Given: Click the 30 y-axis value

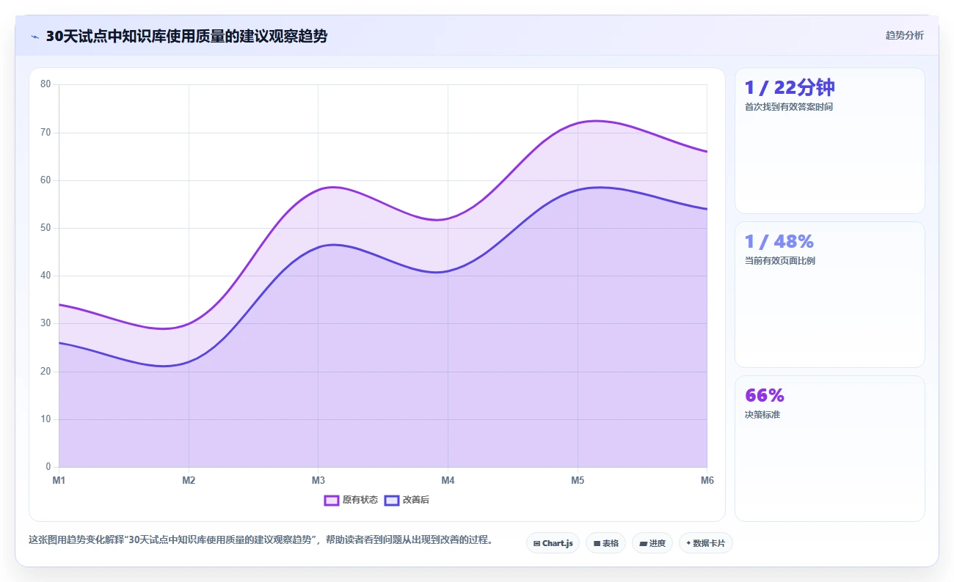Looking at the screenshot, I should coord(45,323).
